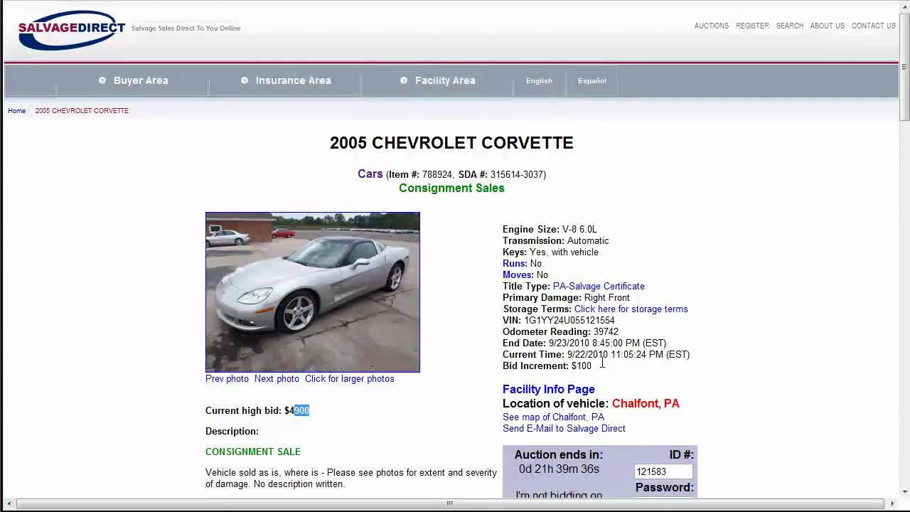This screenshot has width=910, height=512.
Task: Open the Facility Info Page
Action: pos(548,390)
